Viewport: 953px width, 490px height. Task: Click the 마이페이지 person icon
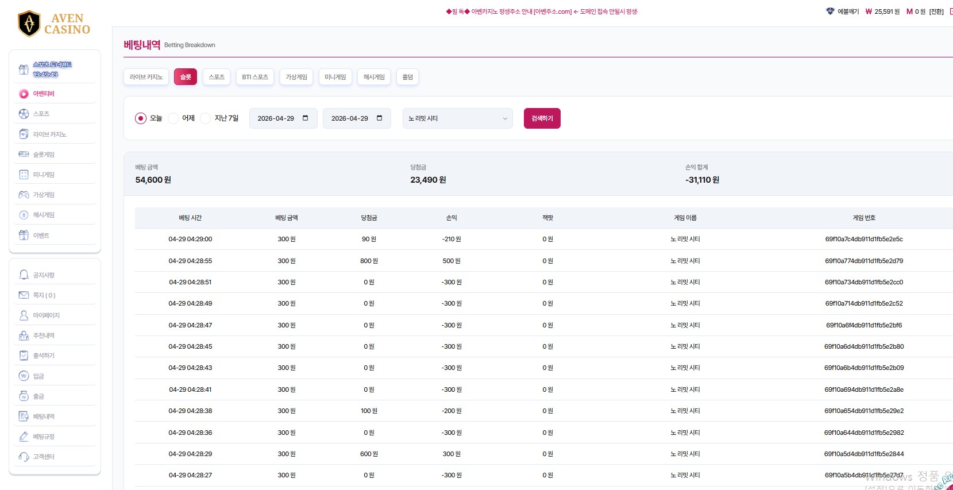24,315
